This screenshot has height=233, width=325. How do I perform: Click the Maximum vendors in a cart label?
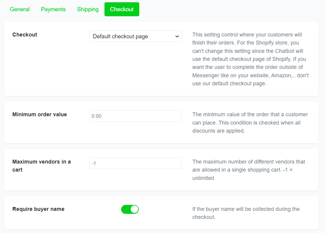[x=41, y=166]
